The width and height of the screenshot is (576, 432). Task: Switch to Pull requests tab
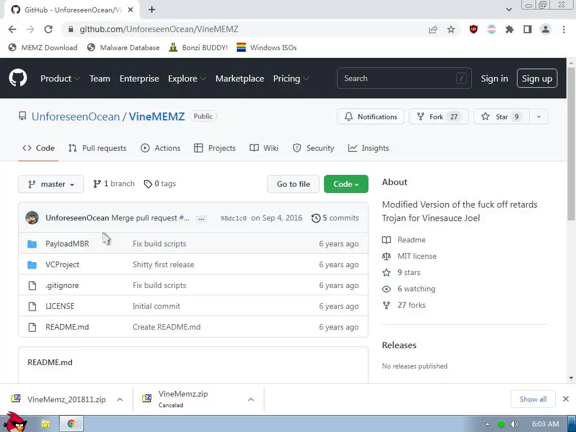point(97,148)
